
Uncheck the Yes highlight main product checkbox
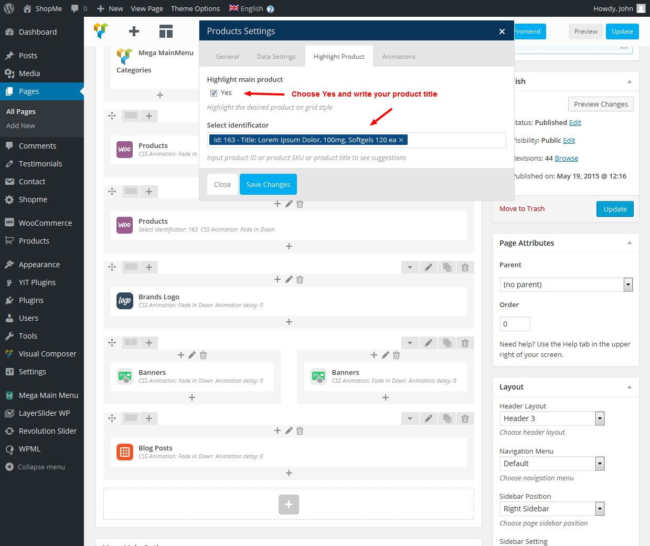214,93
